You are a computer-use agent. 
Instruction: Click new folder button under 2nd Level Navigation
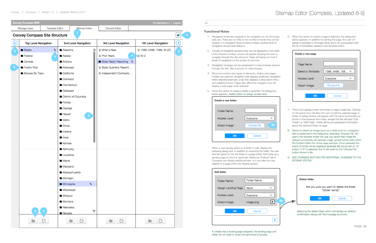(x=71, y=220)
